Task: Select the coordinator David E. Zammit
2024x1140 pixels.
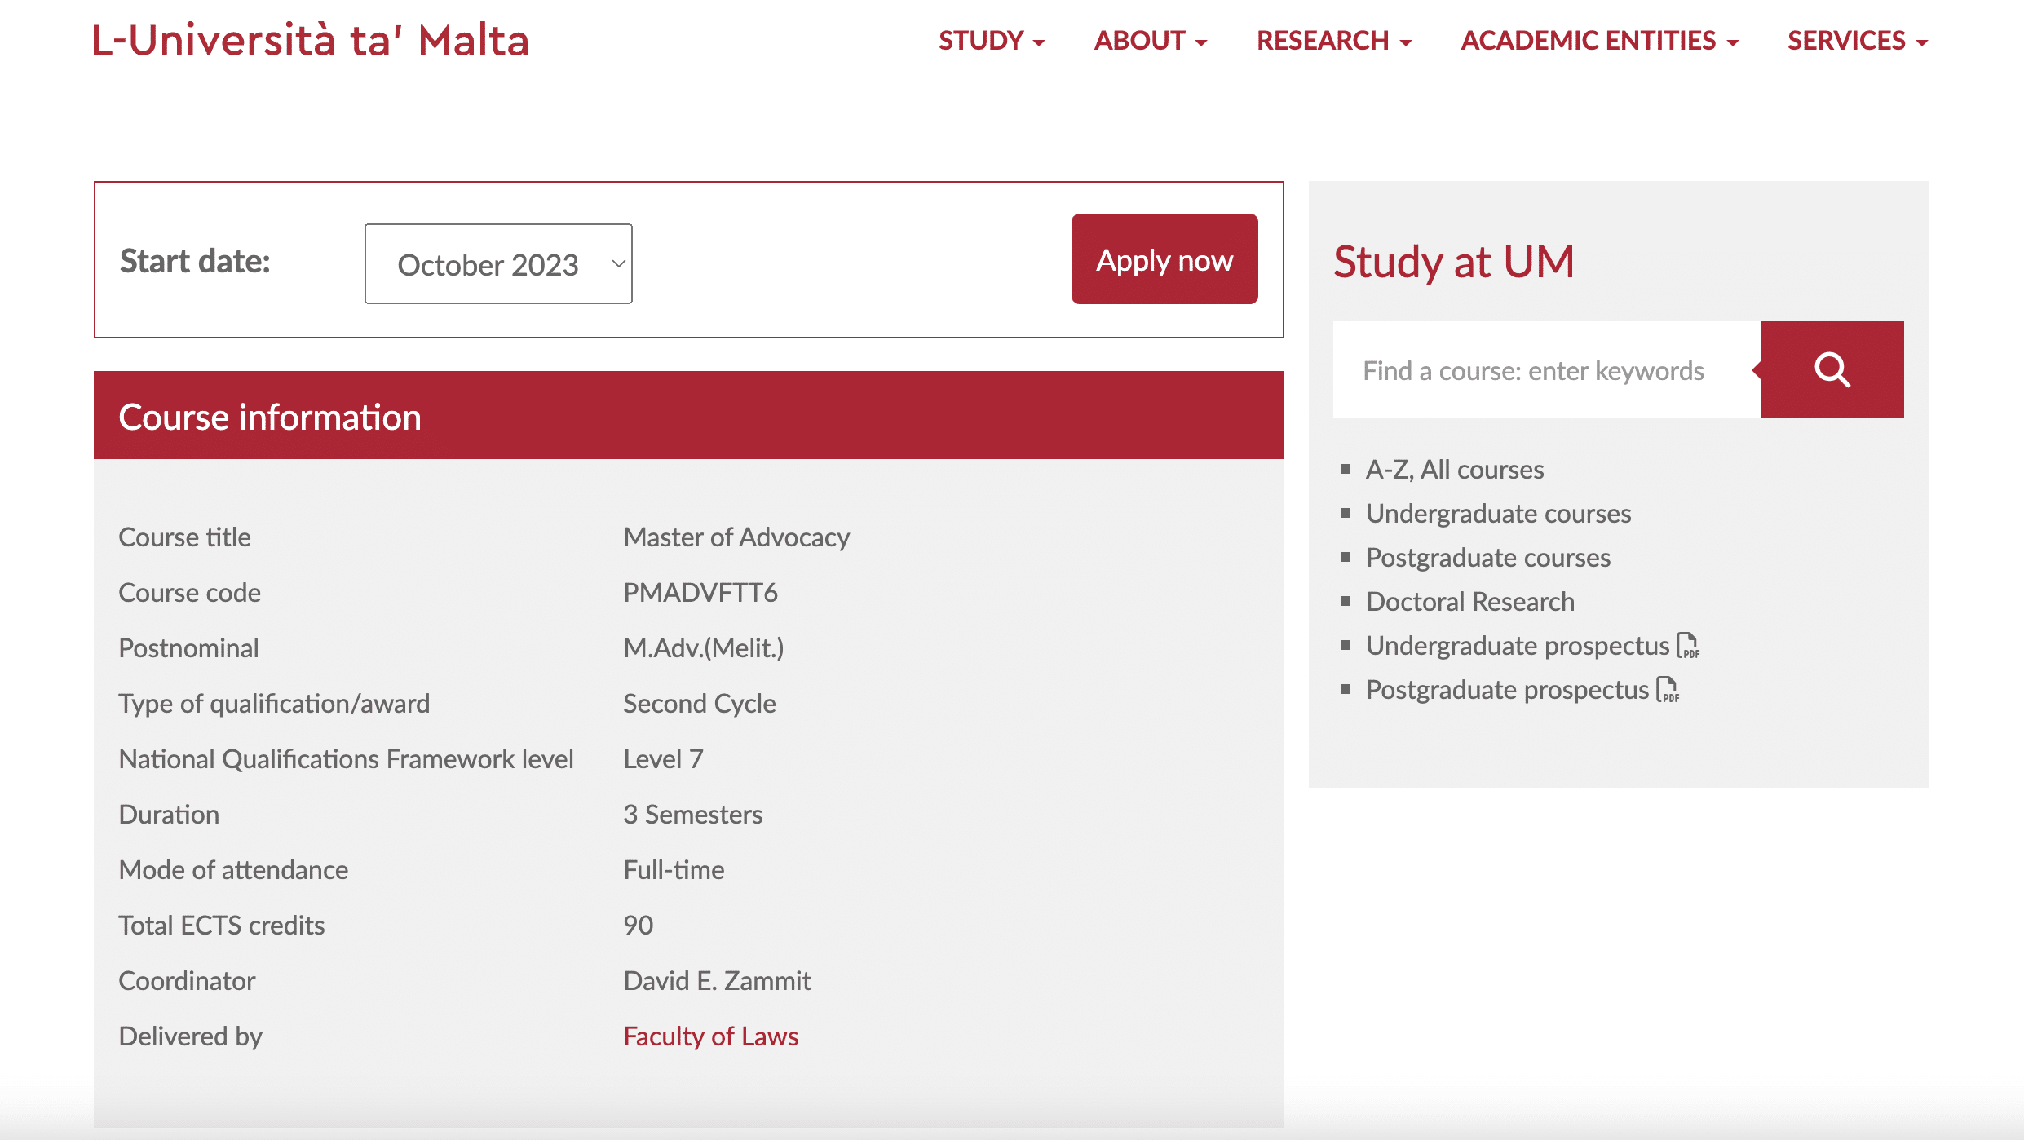Action: 717,980
